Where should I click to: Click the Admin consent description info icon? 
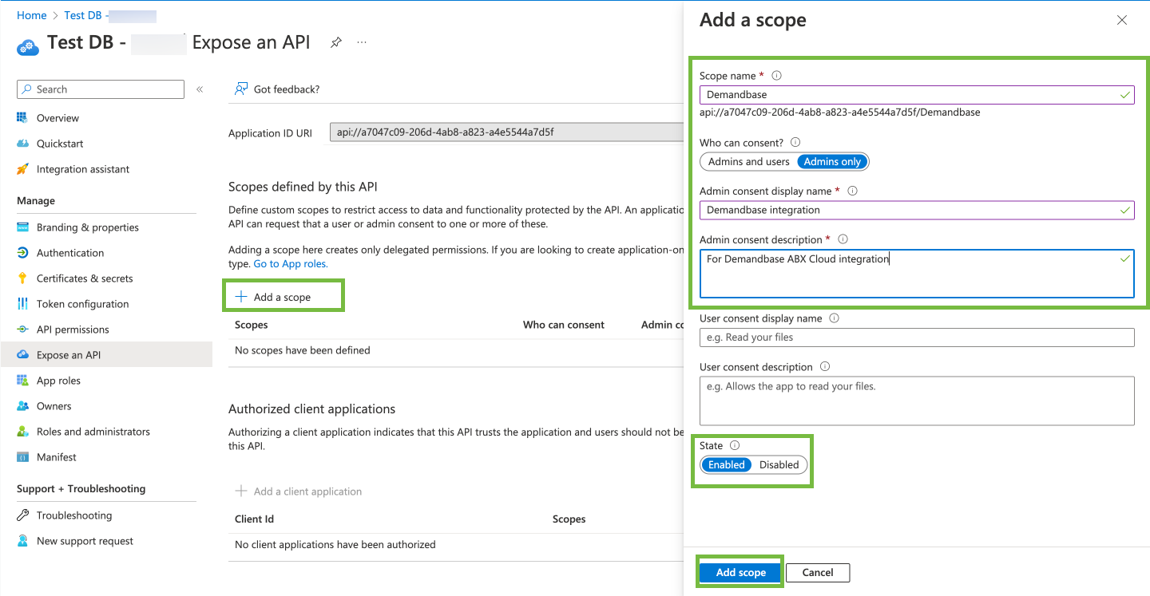point(843,239)
